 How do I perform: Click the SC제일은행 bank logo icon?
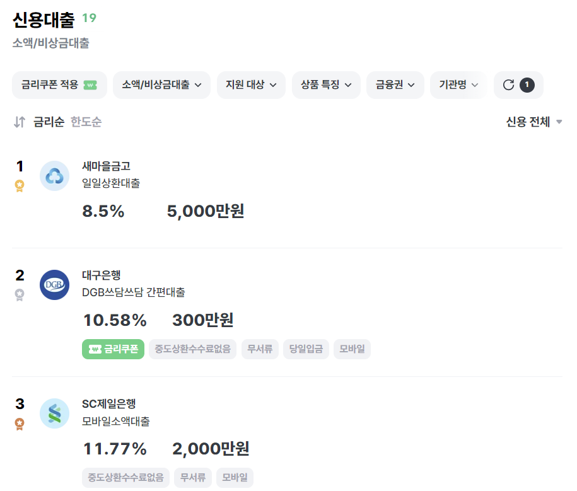click(54, 413)
